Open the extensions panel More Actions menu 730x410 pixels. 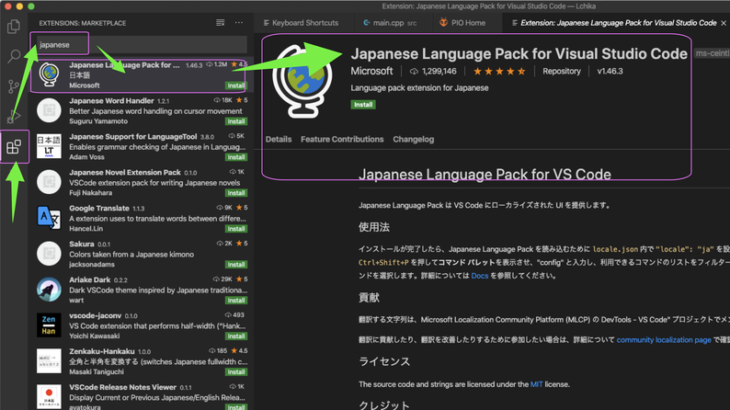239,22
